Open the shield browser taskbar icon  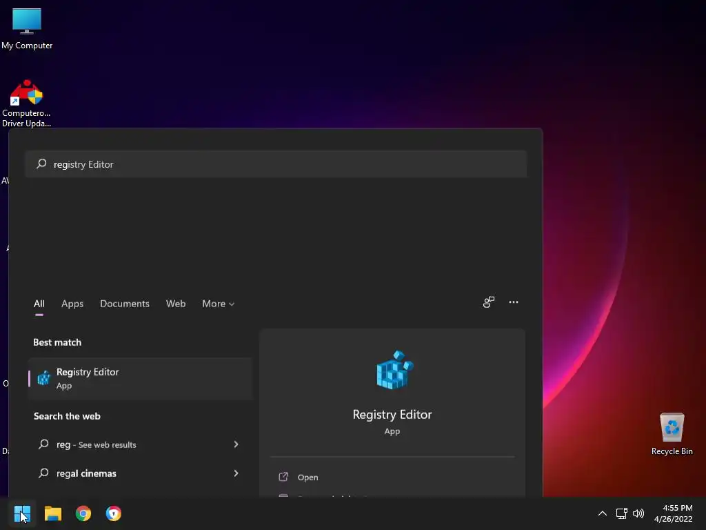(x=114, y=513)
